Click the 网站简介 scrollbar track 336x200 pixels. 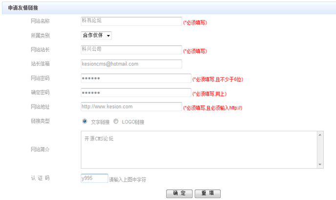coord(320,149)
